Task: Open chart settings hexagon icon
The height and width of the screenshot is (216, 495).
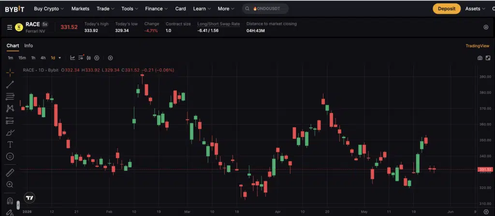Action: [97, 58]
